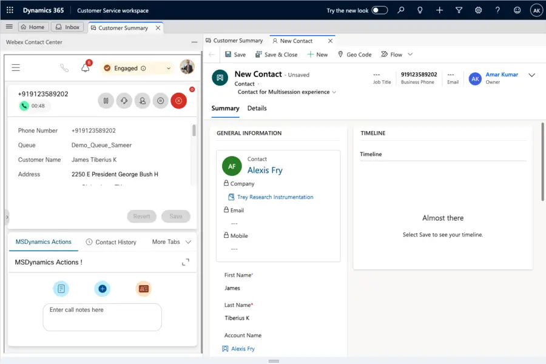Click Save & Close
The width and height of the screenshot is (546, 364).
click(277, 55)
